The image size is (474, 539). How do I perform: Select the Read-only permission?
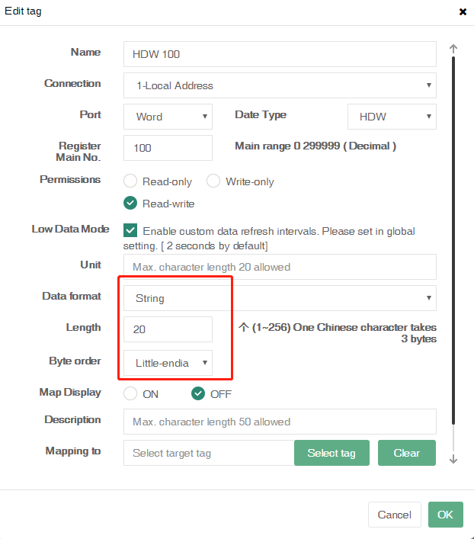pos(130,181)
